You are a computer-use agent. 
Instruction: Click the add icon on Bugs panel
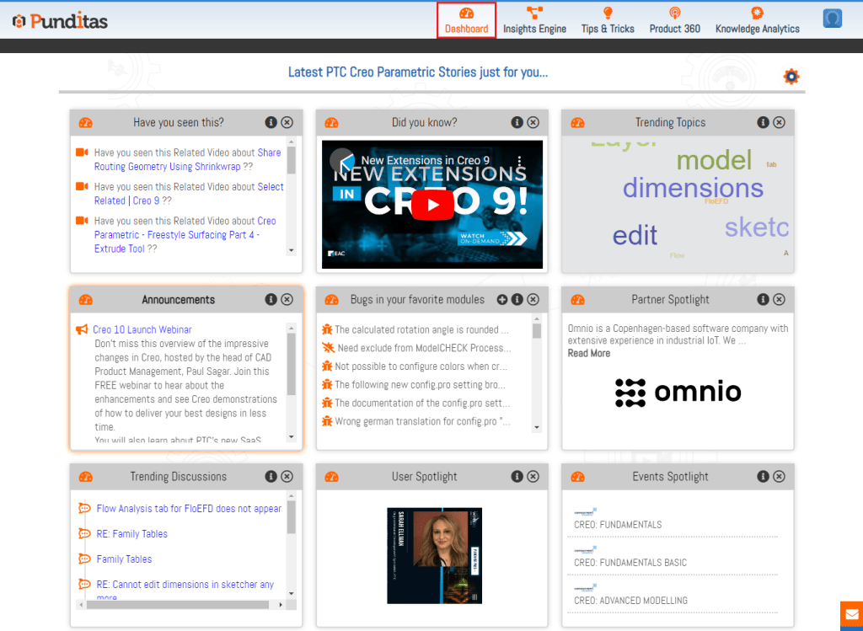pos(502,299)
